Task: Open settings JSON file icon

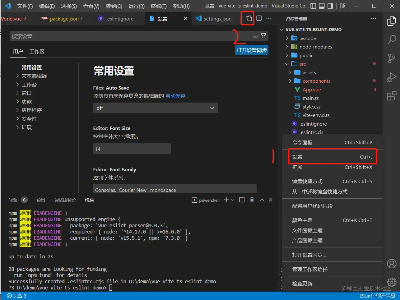Action: point(249,18)
